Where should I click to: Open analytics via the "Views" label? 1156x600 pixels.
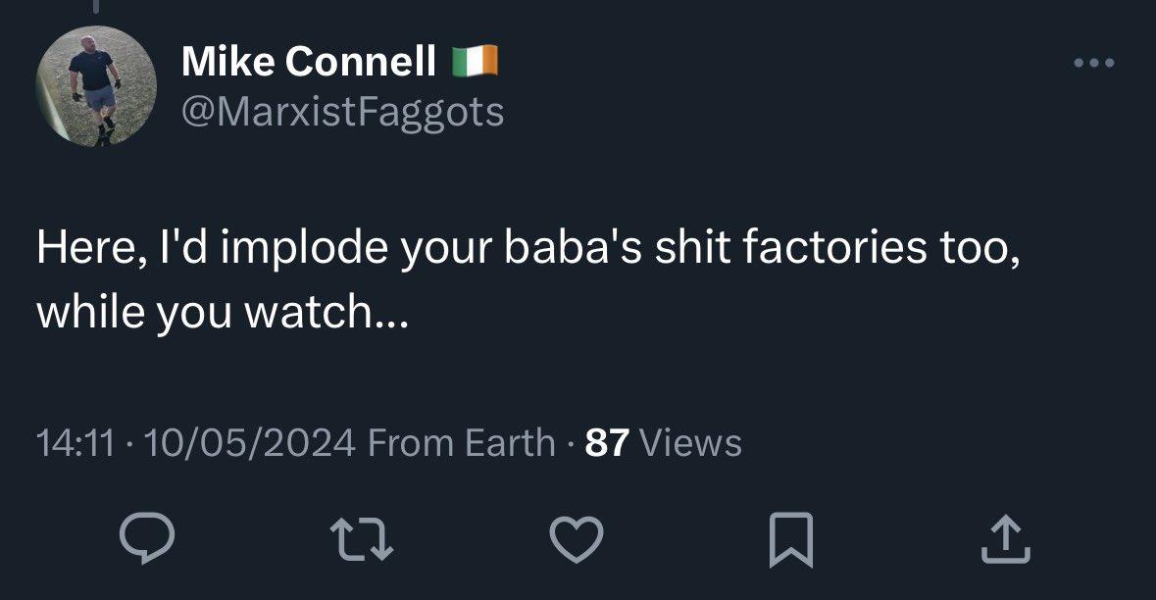689,443
